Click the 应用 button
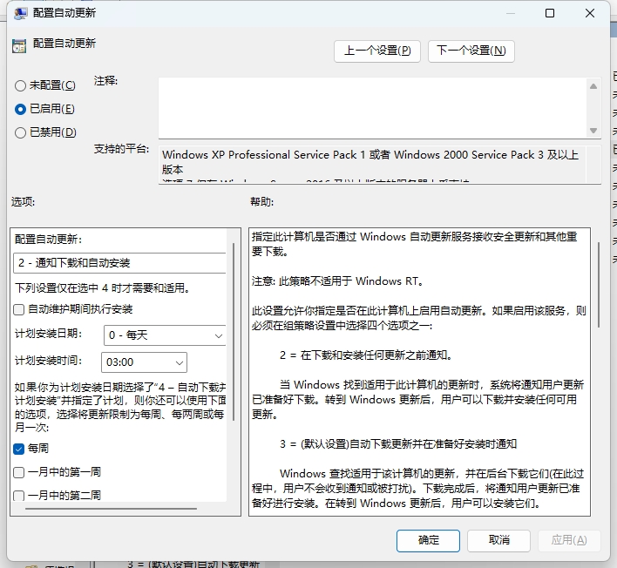617x568 pixels. tap(569, 540)
